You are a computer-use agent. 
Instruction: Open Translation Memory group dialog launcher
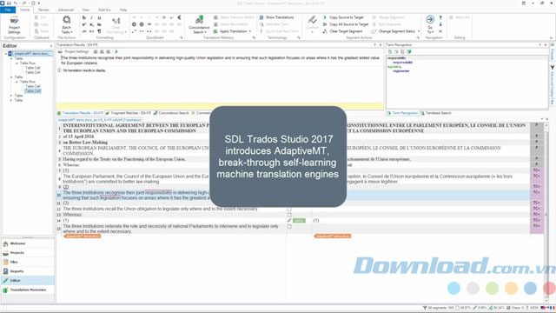[x=254, y=37]
